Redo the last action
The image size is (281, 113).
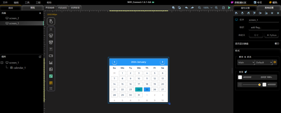click(x=192, y=8)
